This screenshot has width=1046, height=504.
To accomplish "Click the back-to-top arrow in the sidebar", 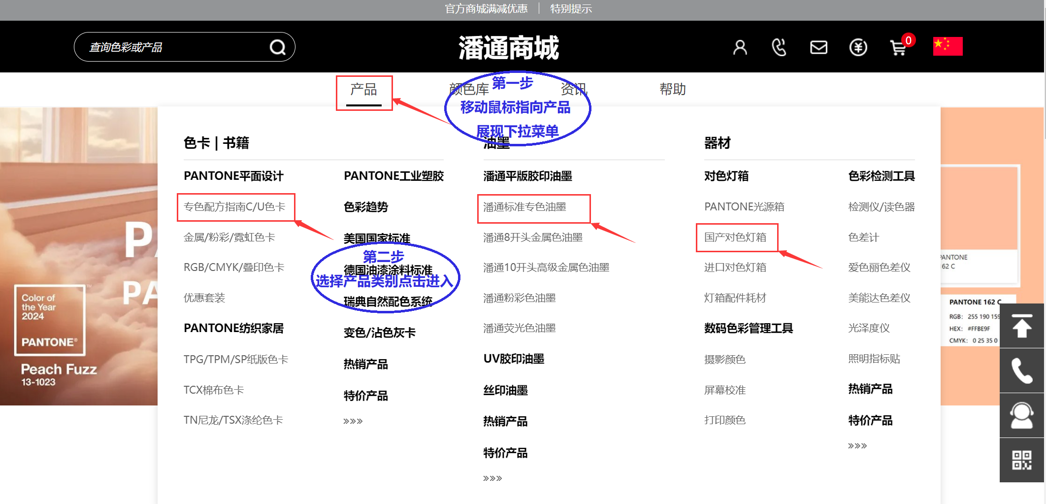I will [x=1022, y=326].
